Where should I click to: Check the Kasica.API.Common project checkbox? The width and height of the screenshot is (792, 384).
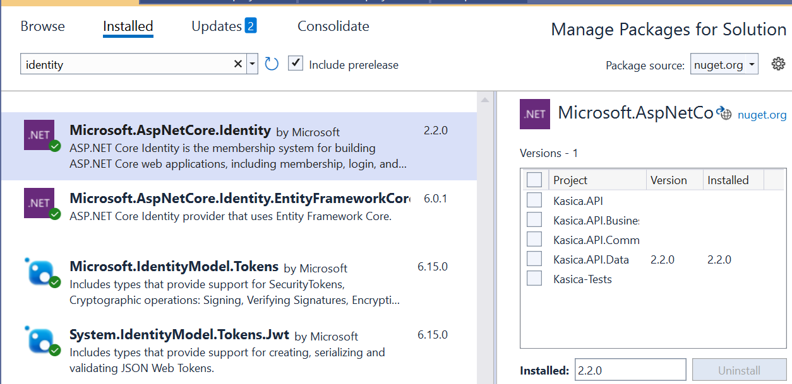click(534, 240)
